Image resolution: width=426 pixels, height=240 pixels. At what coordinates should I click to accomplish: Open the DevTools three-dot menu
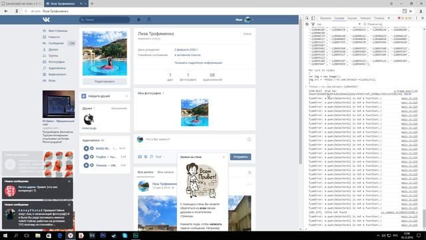coord(417,18)
